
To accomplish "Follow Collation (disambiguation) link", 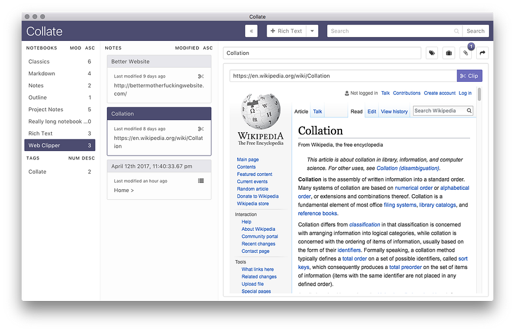I will [x=408, y=168].
